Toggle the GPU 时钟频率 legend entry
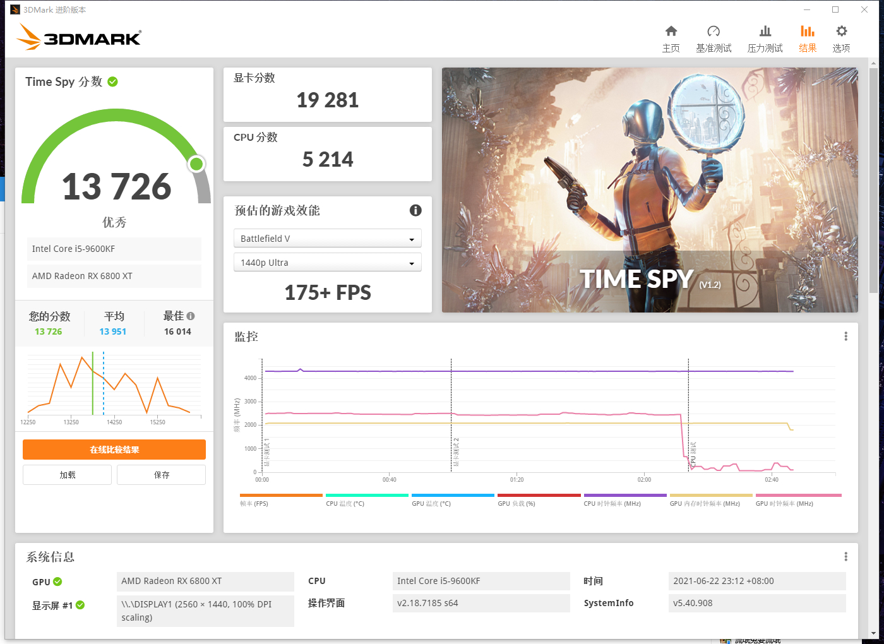Screen dimensions: 884x644 point(798,500)
